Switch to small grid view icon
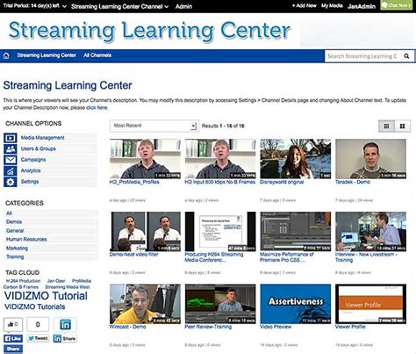 coord(386,126)
